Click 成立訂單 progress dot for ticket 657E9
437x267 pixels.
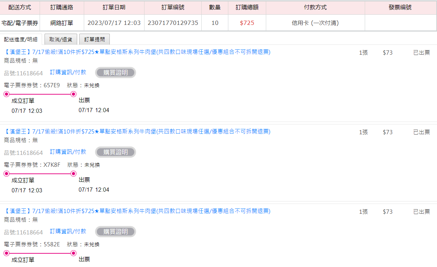tap(6, 94)
